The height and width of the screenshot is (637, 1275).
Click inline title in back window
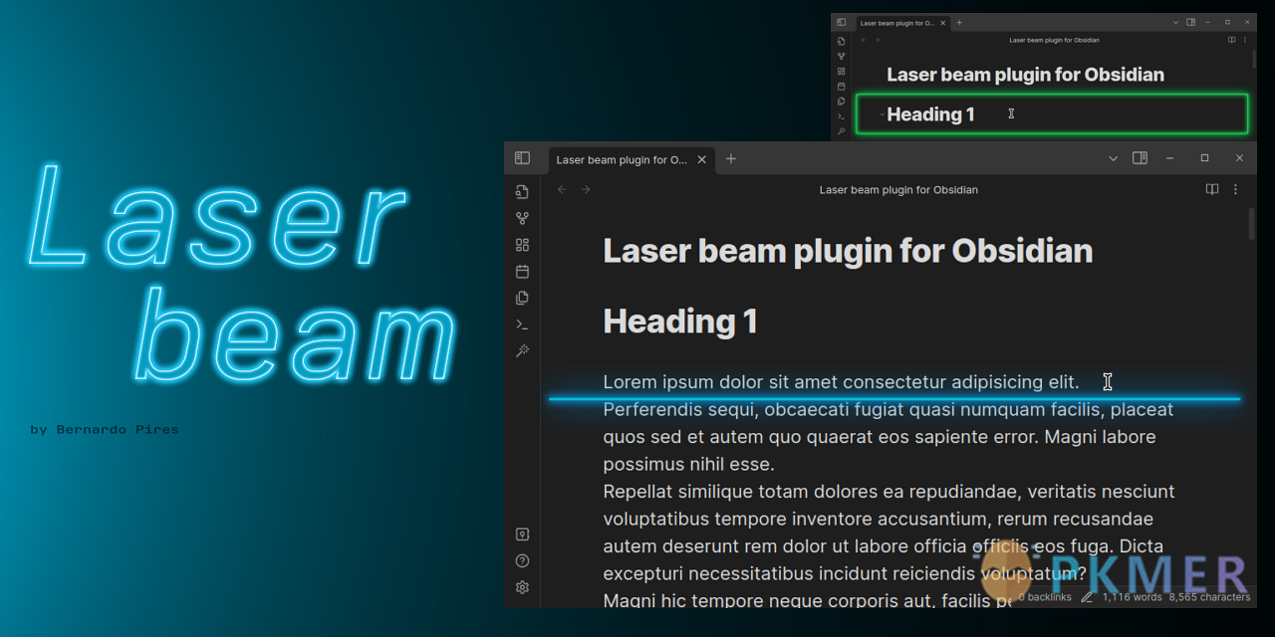pyautogui.click(x=1025, y=75)
